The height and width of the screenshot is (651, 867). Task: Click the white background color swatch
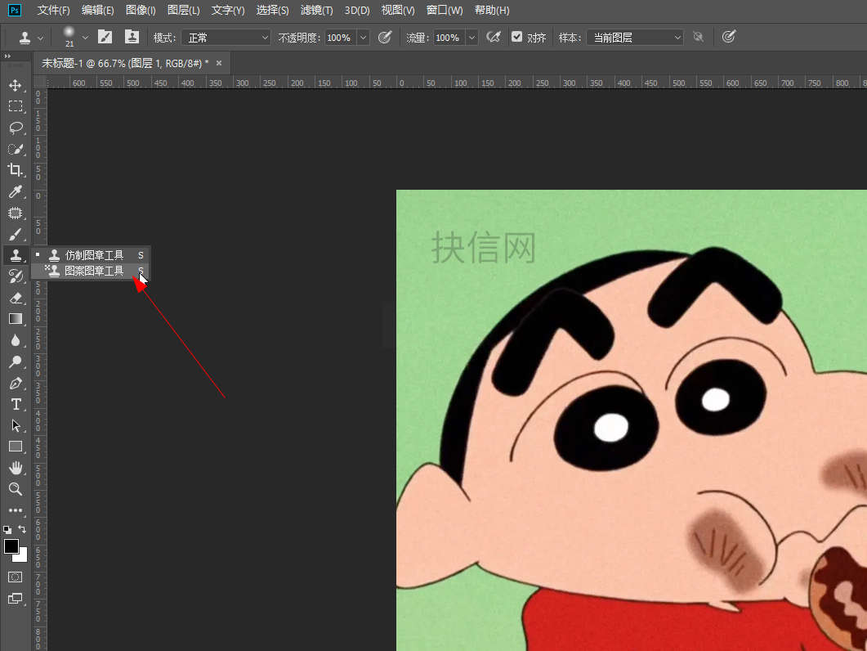[23, 556]
